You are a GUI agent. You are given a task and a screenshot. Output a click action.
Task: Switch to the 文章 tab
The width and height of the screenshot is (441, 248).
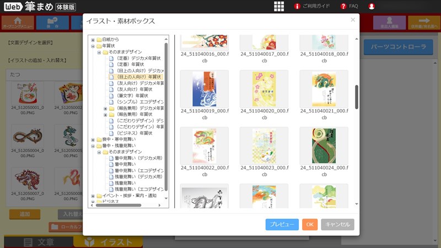tap(39, 242)
